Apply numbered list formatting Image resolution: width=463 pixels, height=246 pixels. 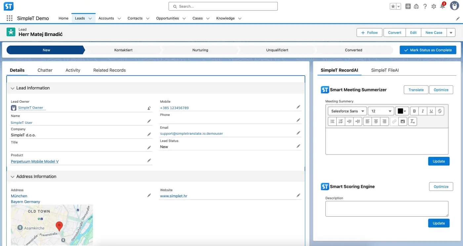click(x=341, y=122)
